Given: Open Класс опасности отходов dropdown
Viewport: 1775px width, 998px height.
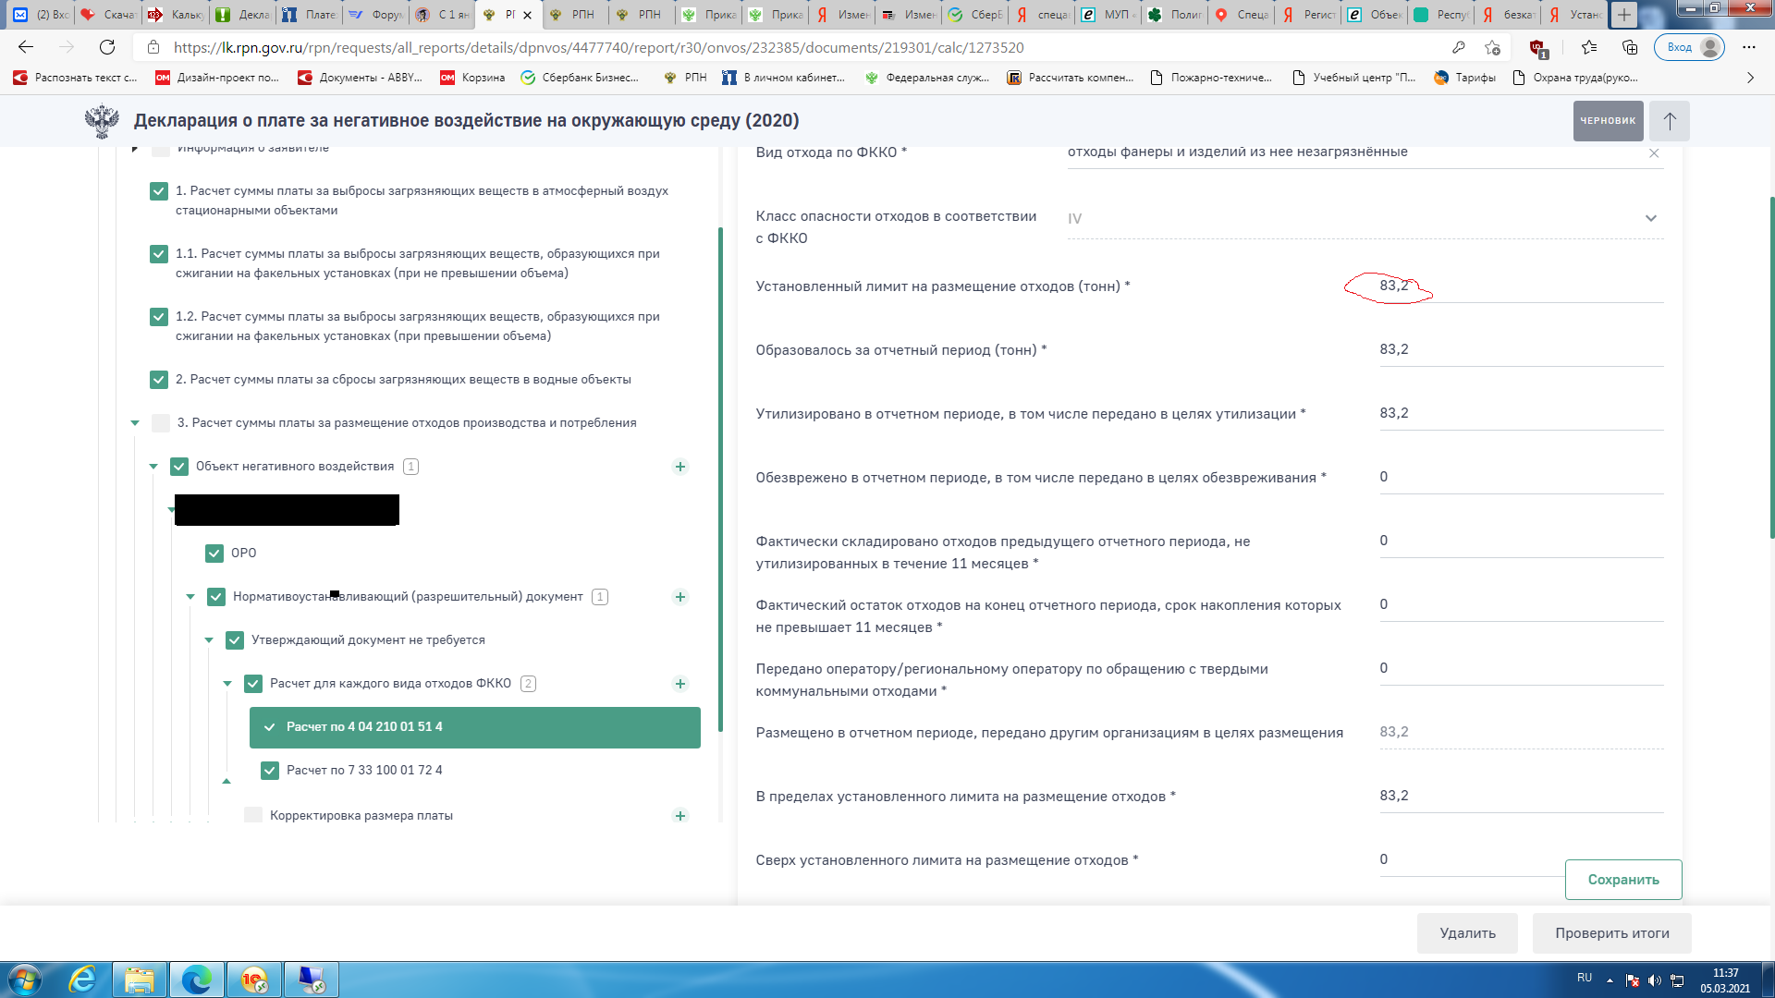Looking at the screenshot, I should pos(1650,219).
